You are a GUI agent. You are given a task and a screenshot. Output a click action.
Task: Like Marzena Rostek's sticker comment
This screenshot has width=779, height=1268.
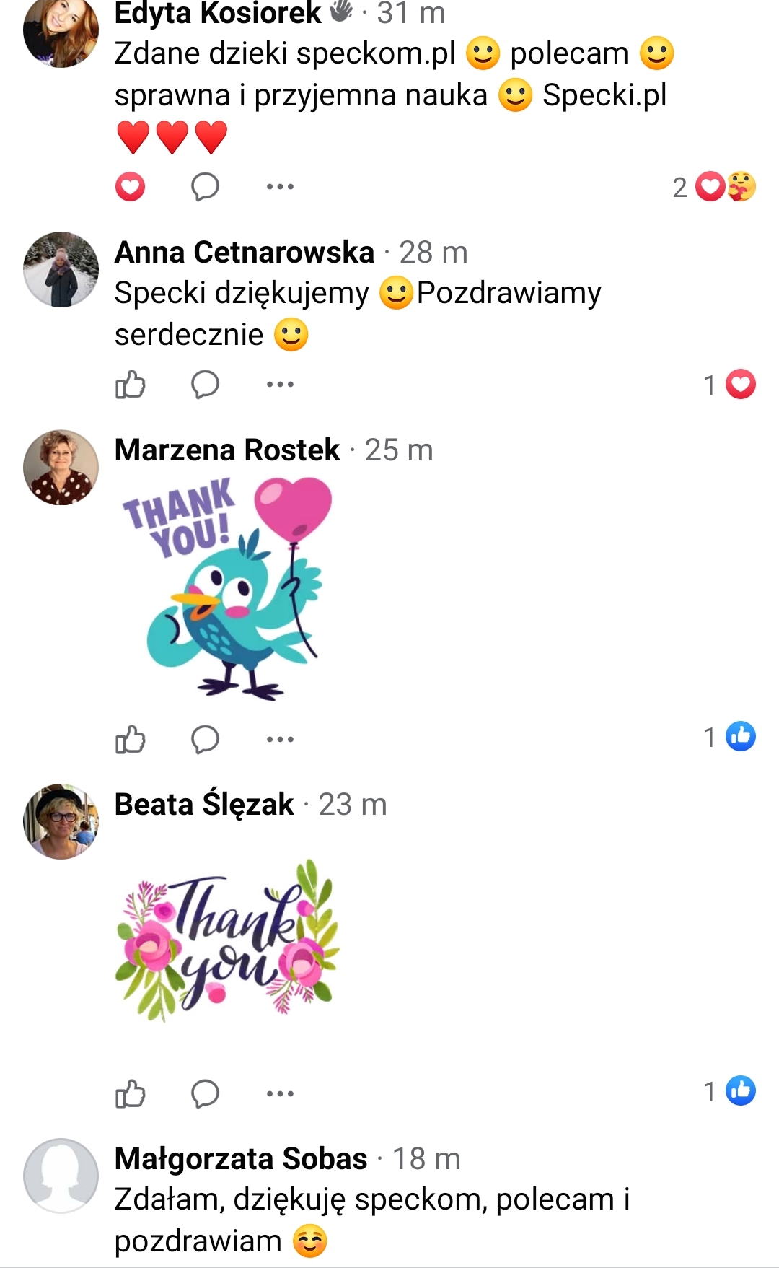coord(131,739)
